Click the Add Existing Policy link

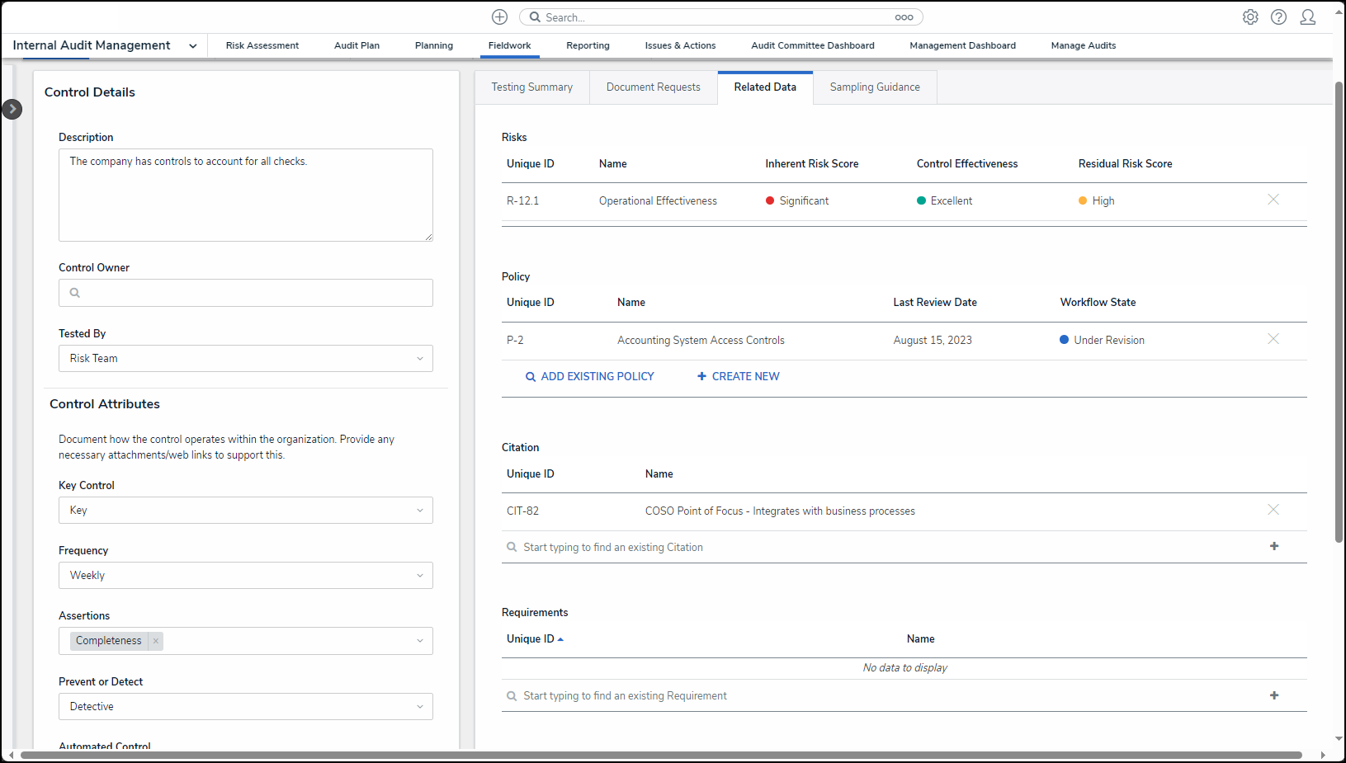click(x=589, y=377)
